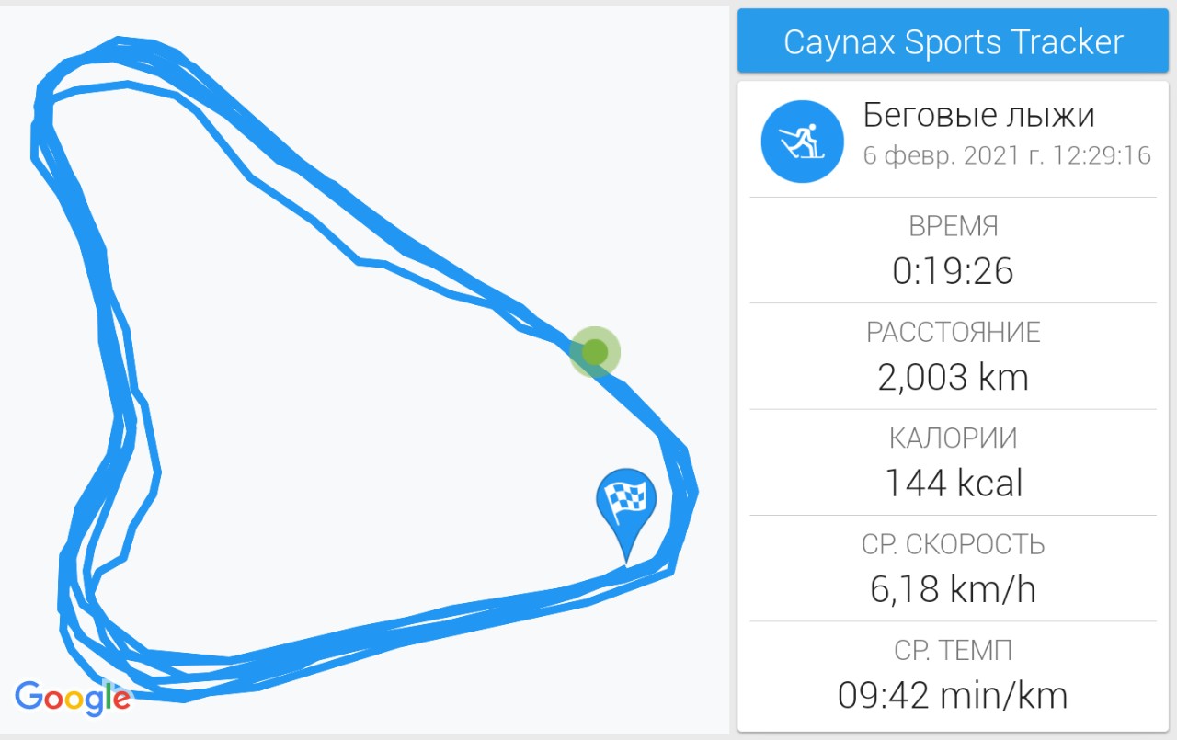This screenshot has width=1177, height=740.
Task: Click the КАЛОРИИ label
Action: [x=953, y=438]
